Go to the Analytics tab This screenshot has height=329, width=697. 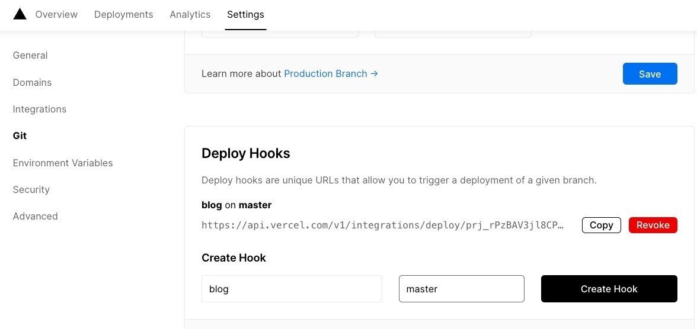pos(190,14)
